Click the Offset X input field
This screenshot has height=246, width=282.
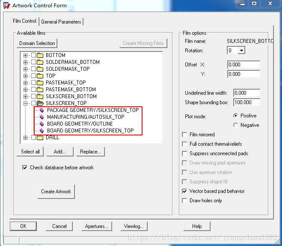tap(243, 65)
